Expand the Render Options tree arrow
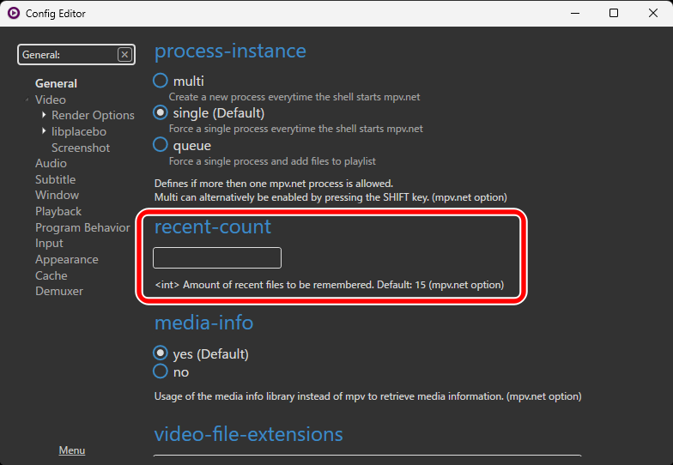 pos(44,115)
